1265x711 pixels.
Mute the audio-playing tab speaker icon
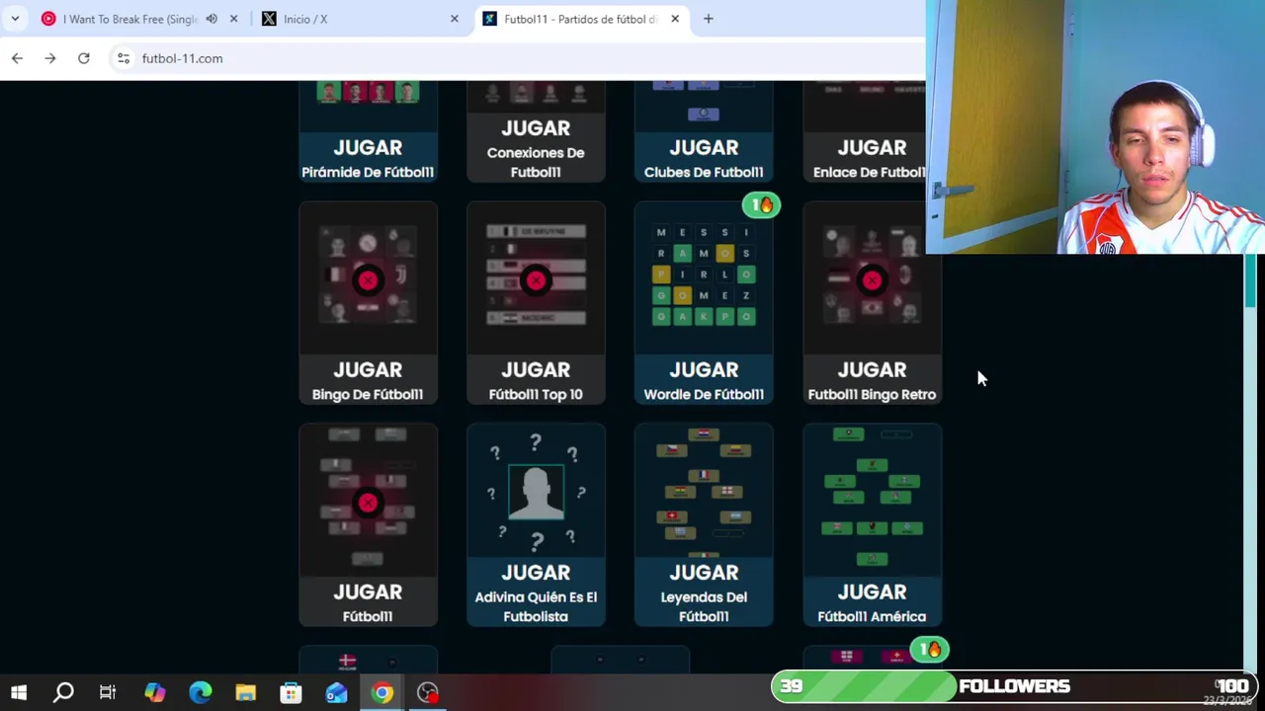coord(211,19)
